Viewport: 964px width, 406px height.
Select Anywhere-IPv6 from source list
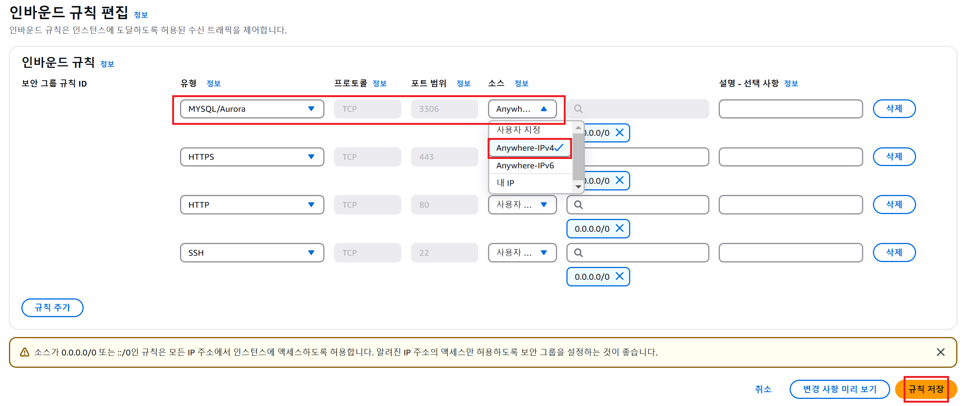pos(525,165)
